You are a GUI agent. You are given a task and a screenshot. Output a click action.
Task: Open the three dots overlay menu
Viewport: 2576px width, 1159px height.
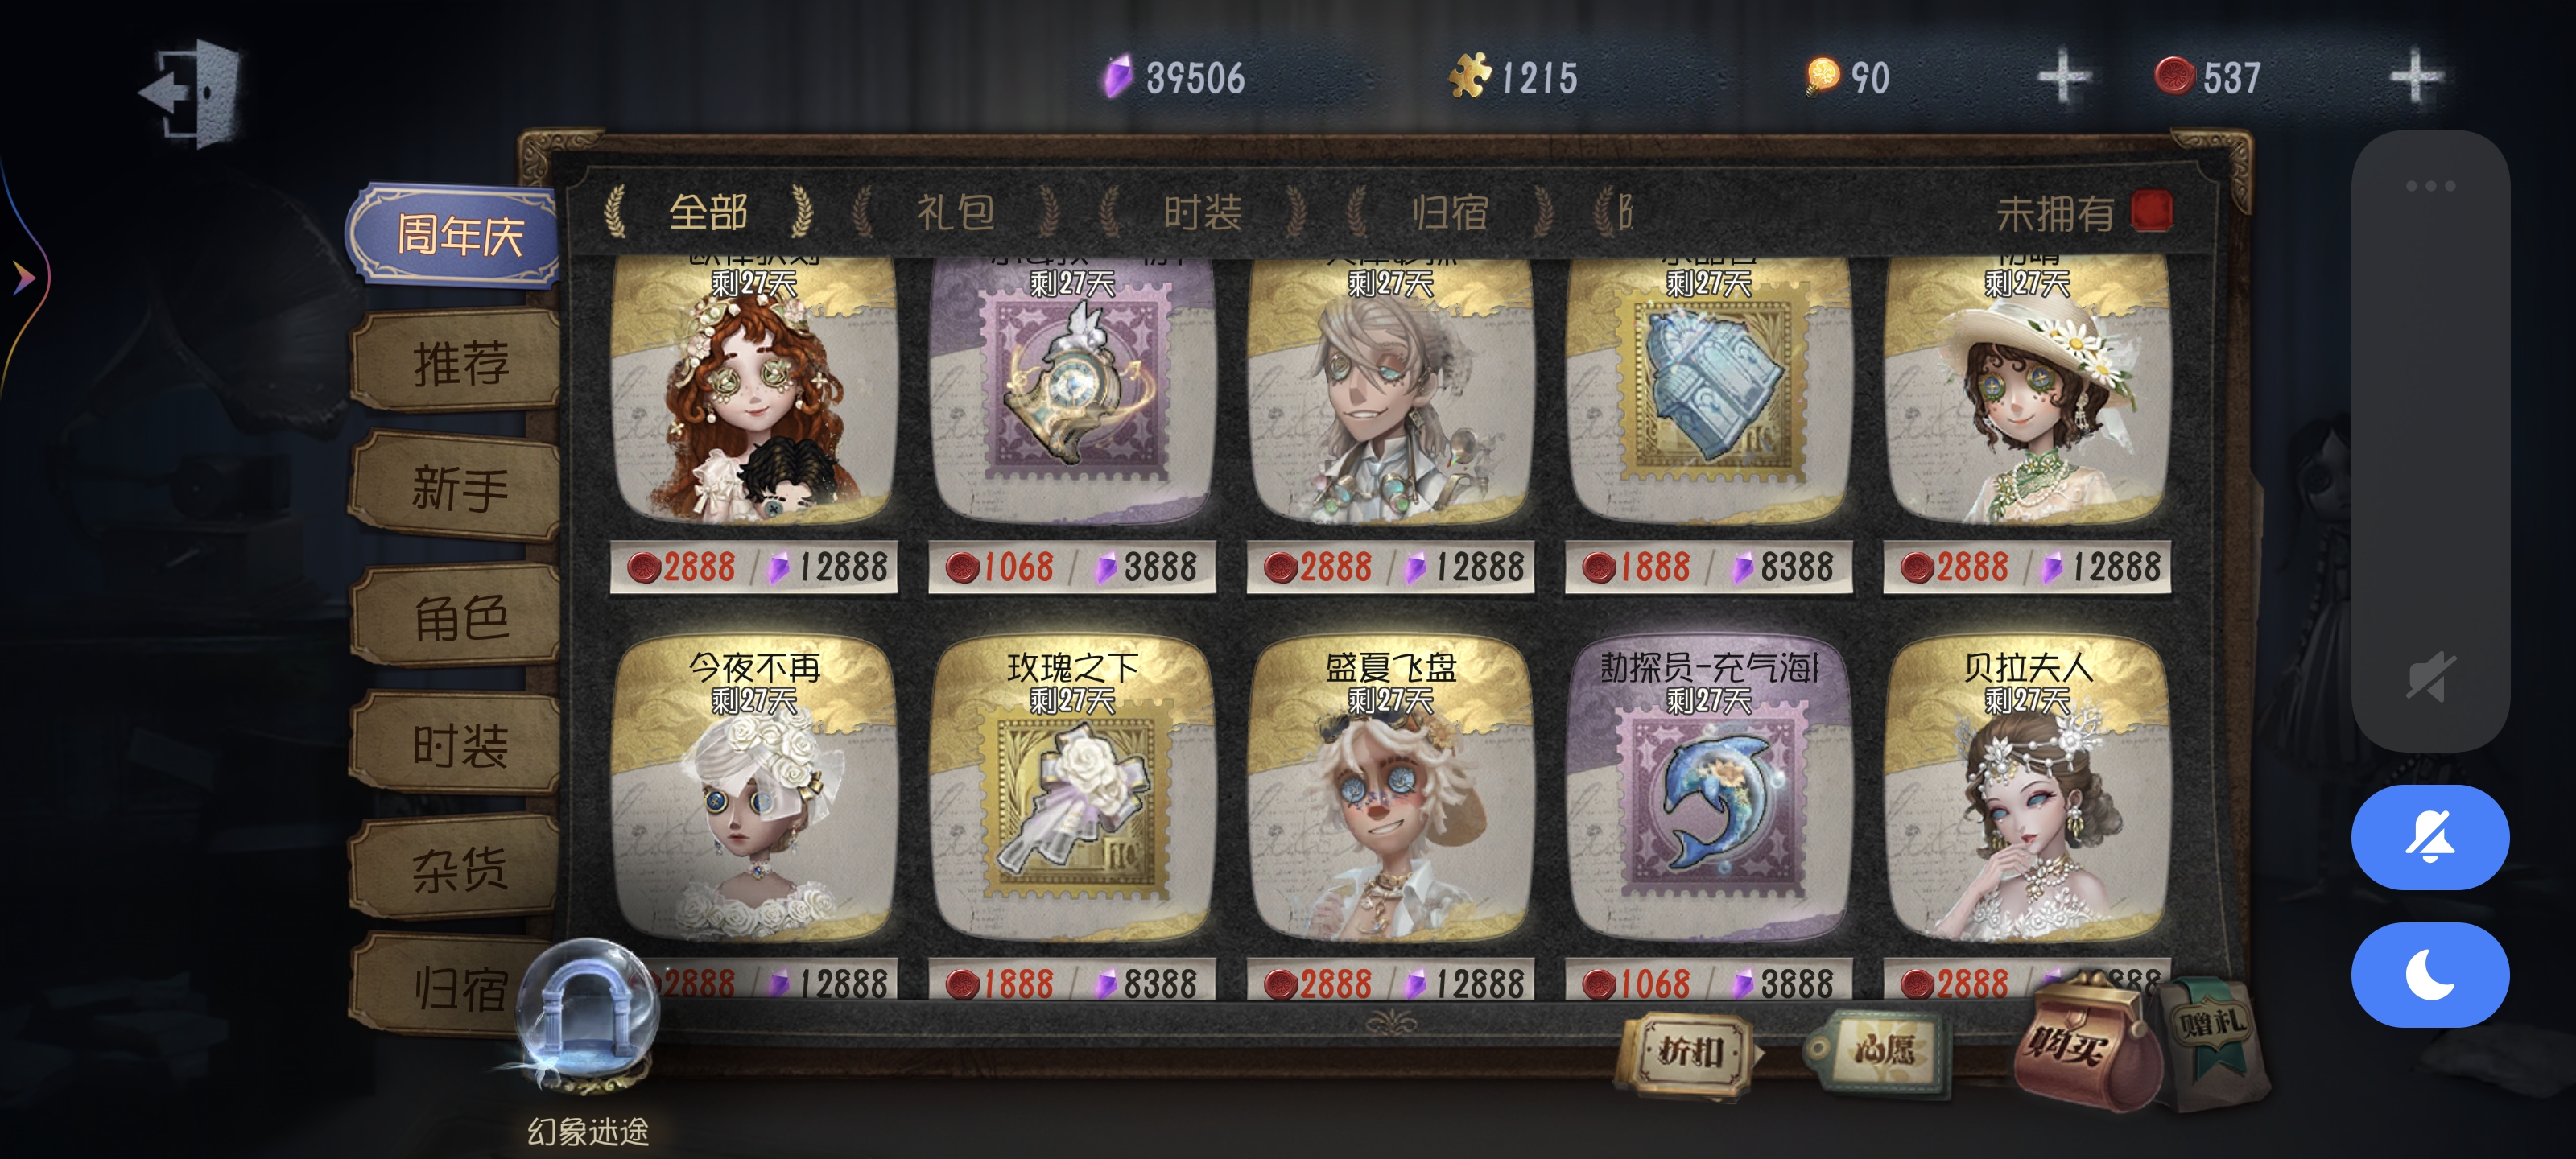tap(2430, 186)
